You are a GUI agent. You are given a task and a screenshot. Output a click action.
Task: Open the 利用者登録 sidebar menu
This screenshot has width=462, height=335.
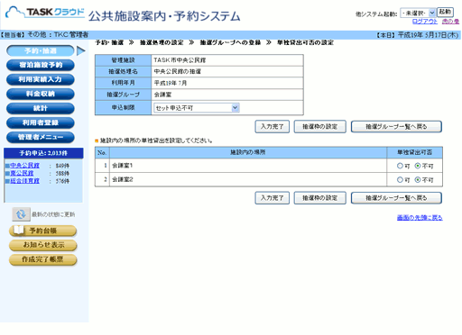pyautogui.click(x=41, y=122)
